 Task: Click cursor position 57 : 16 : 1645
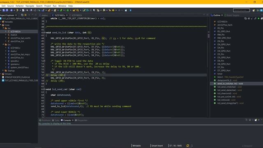(x=175, y=146)
